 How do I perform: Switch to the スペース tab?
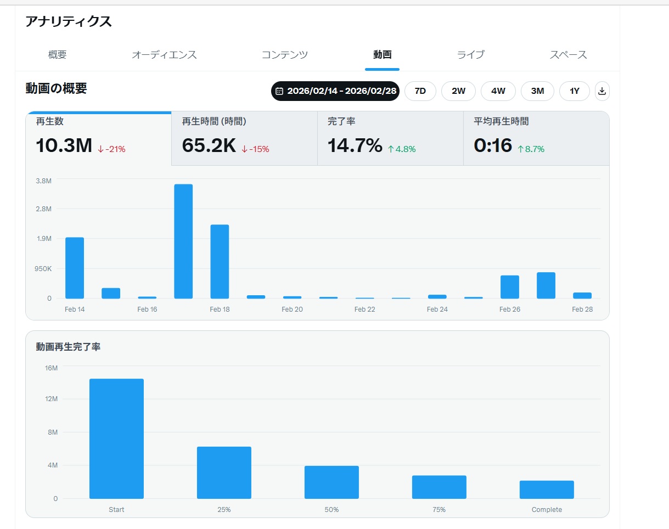tap(568, 55)
